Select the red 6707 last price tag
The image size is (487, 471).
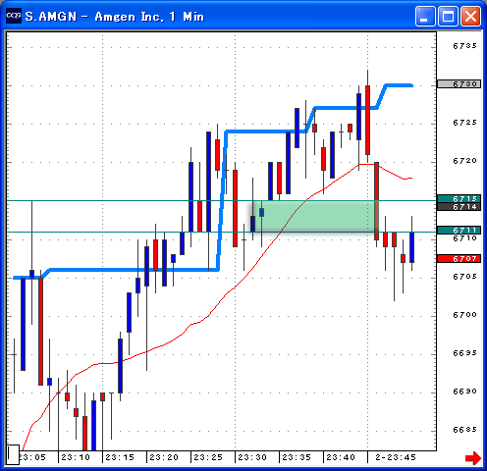pyautogui.click(x=459, y=259)
